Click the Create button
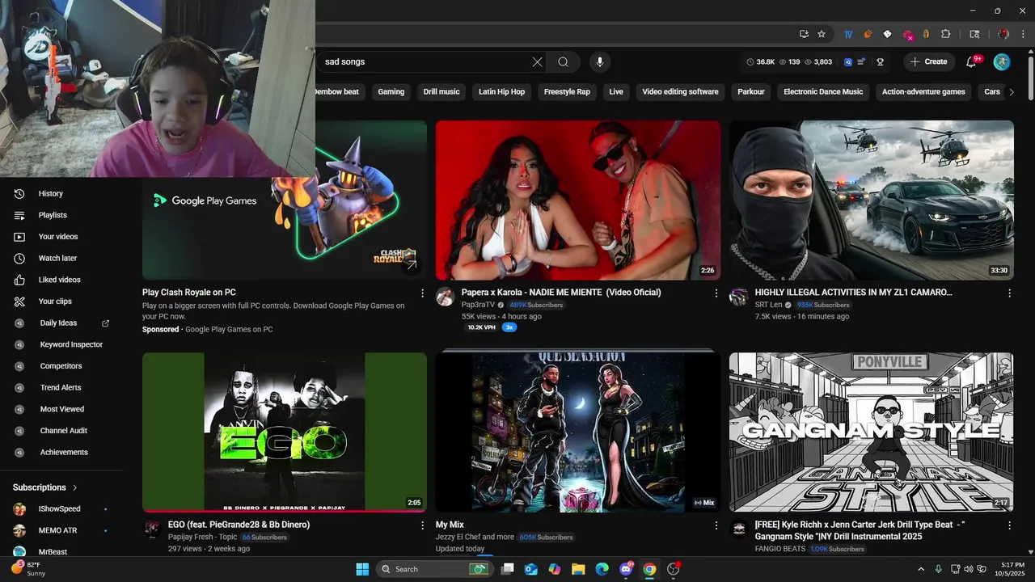This screenshot has height=582, width=1035. point(928,61)
